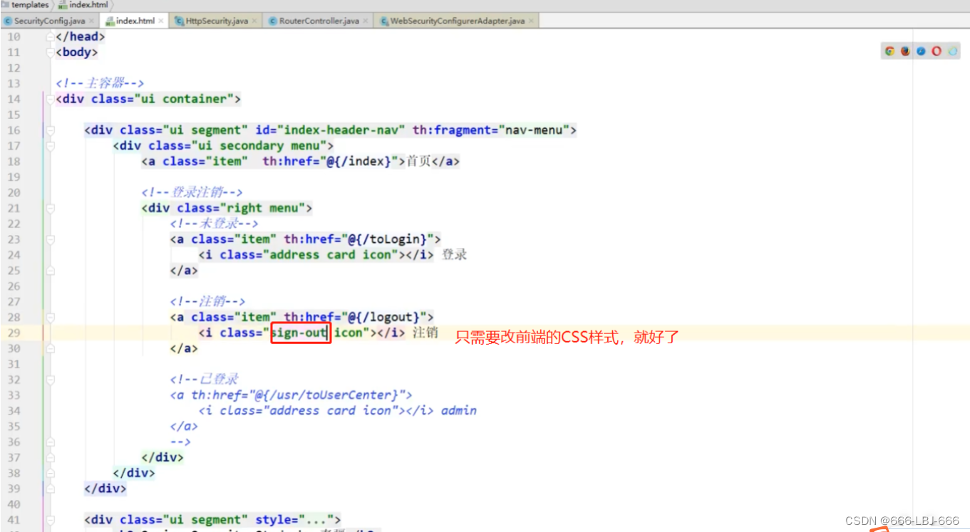The height and width of the screenshot is (532, 970).
Task: Click the "address card icon" class on line 24
Action: point(331,255)
